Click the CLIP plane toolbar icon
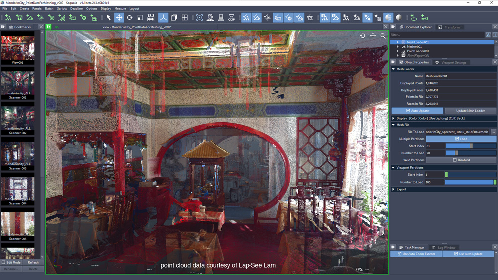Screen dimensions: 498x280 [231, 18]
